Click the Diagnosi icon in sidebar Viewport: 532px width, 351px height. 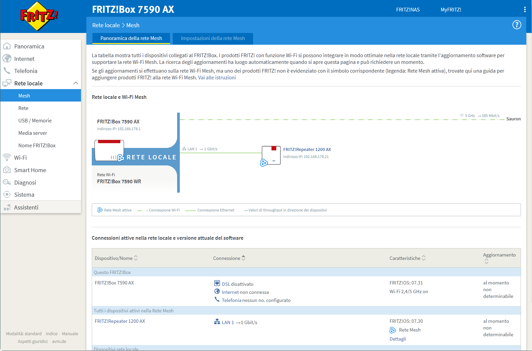(x=7, y=182)
